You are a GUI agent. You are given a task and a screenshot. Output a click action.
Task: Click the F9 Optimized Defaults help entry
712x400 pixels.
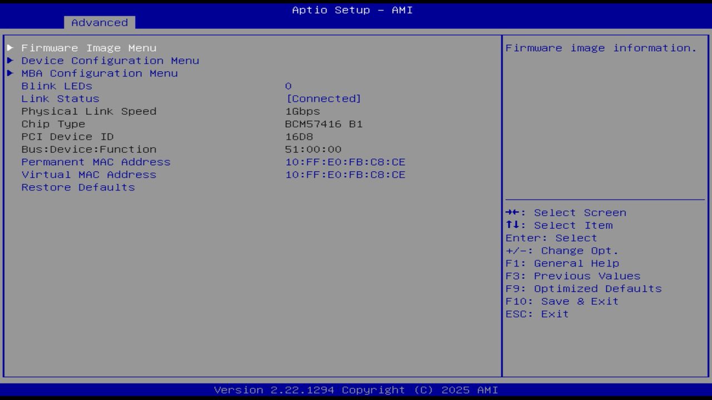coord(583,288)
